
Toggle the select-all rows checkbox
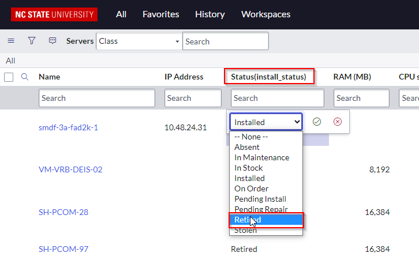pyautogui.click(x=9, y=77)
